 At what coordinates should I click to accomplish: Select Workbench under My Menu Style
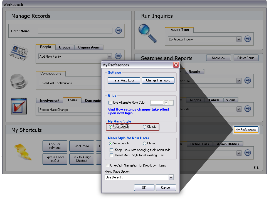(110, 127)
